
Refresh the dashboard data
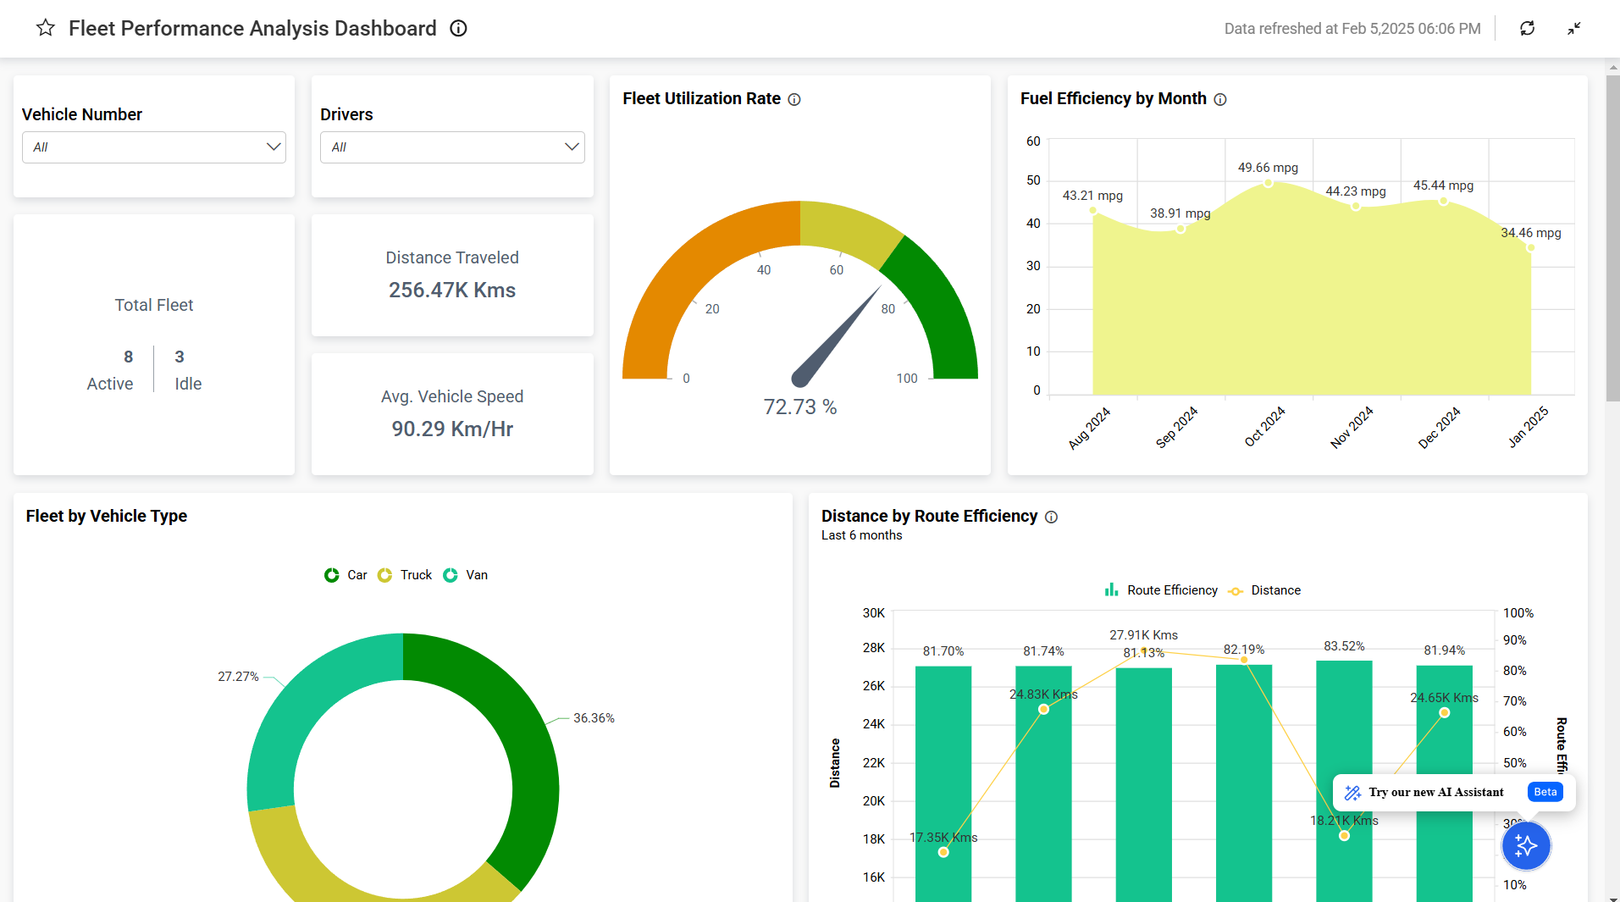1528,28
